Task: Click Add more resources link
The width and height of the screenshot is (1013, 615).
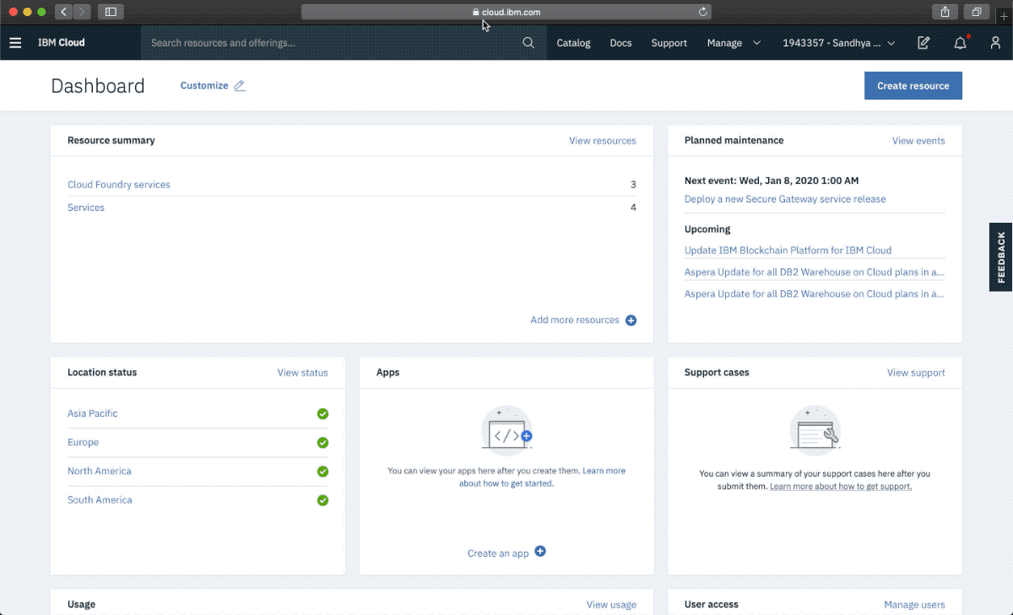Action: click(x=574, y=321)
